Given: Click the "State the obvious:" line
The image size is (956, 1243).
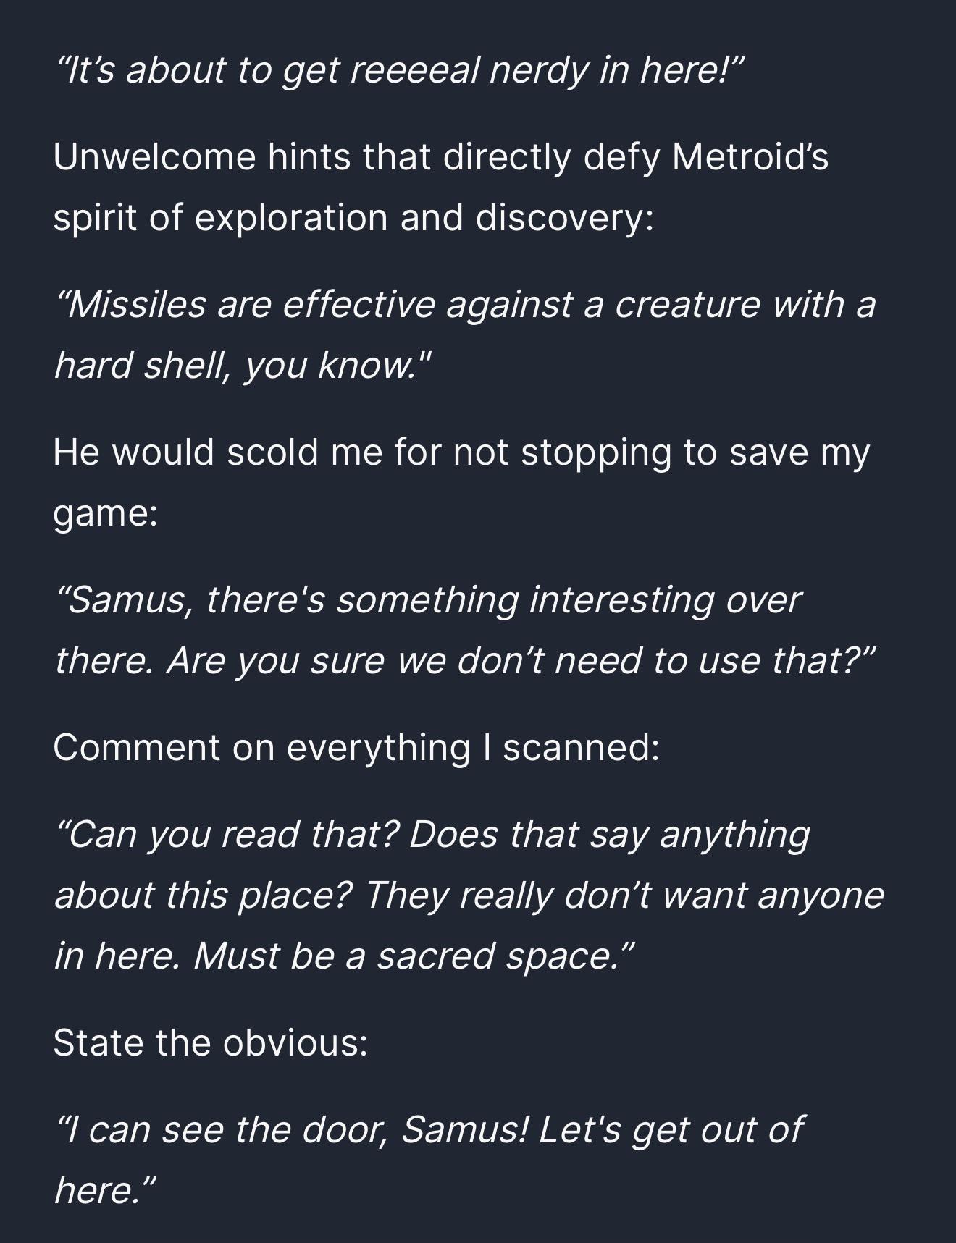Looking at the screenshot, I should click(x=210, y=1043).
